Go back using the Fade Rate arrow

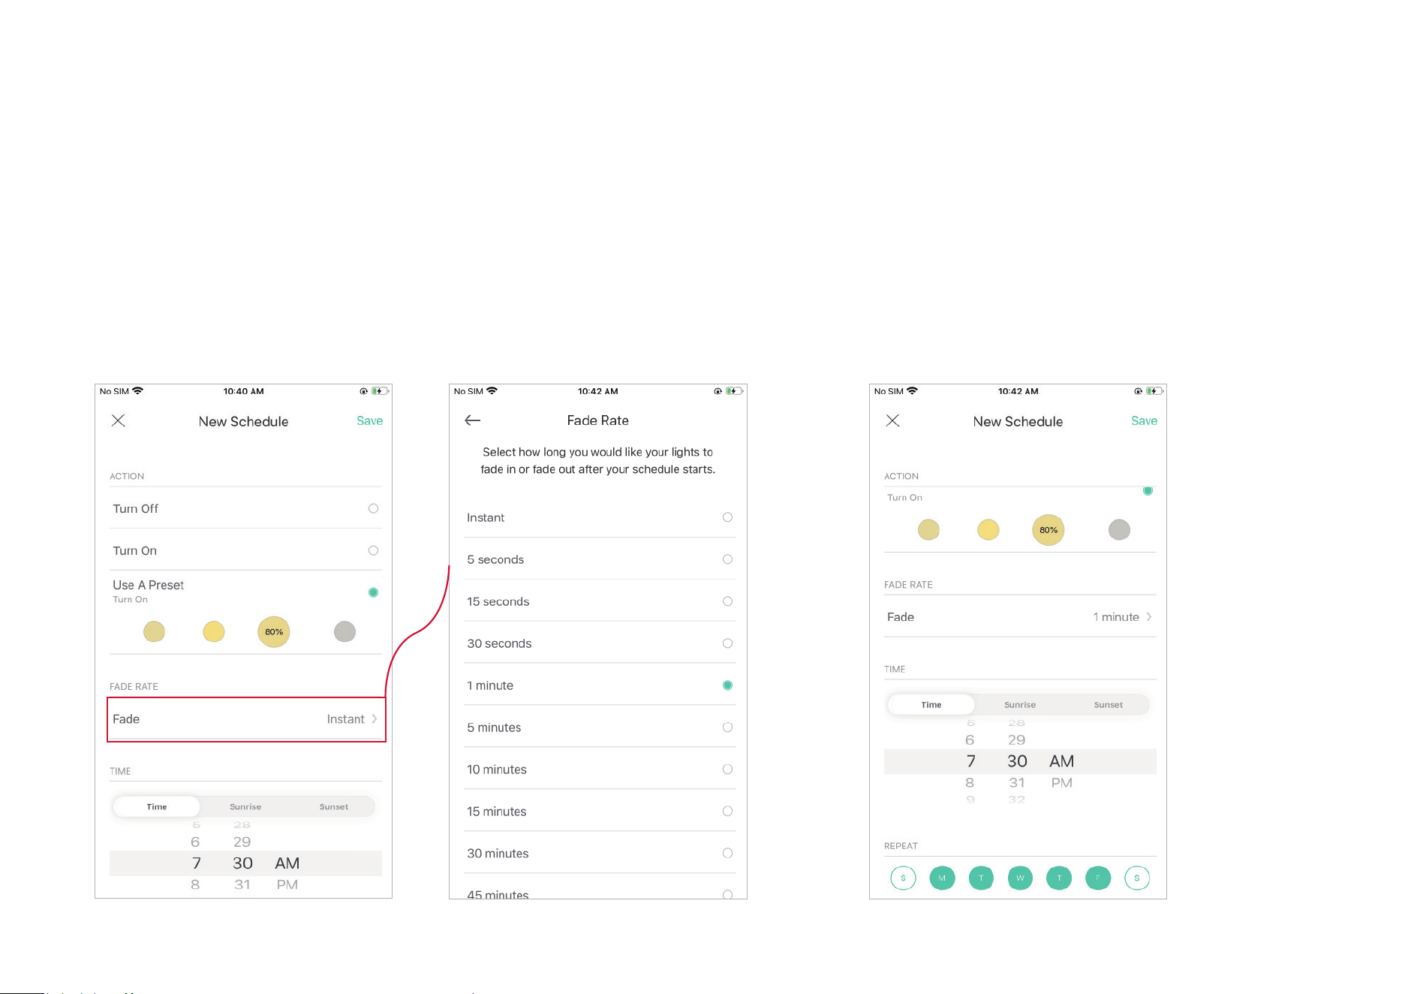coord(472,420)
